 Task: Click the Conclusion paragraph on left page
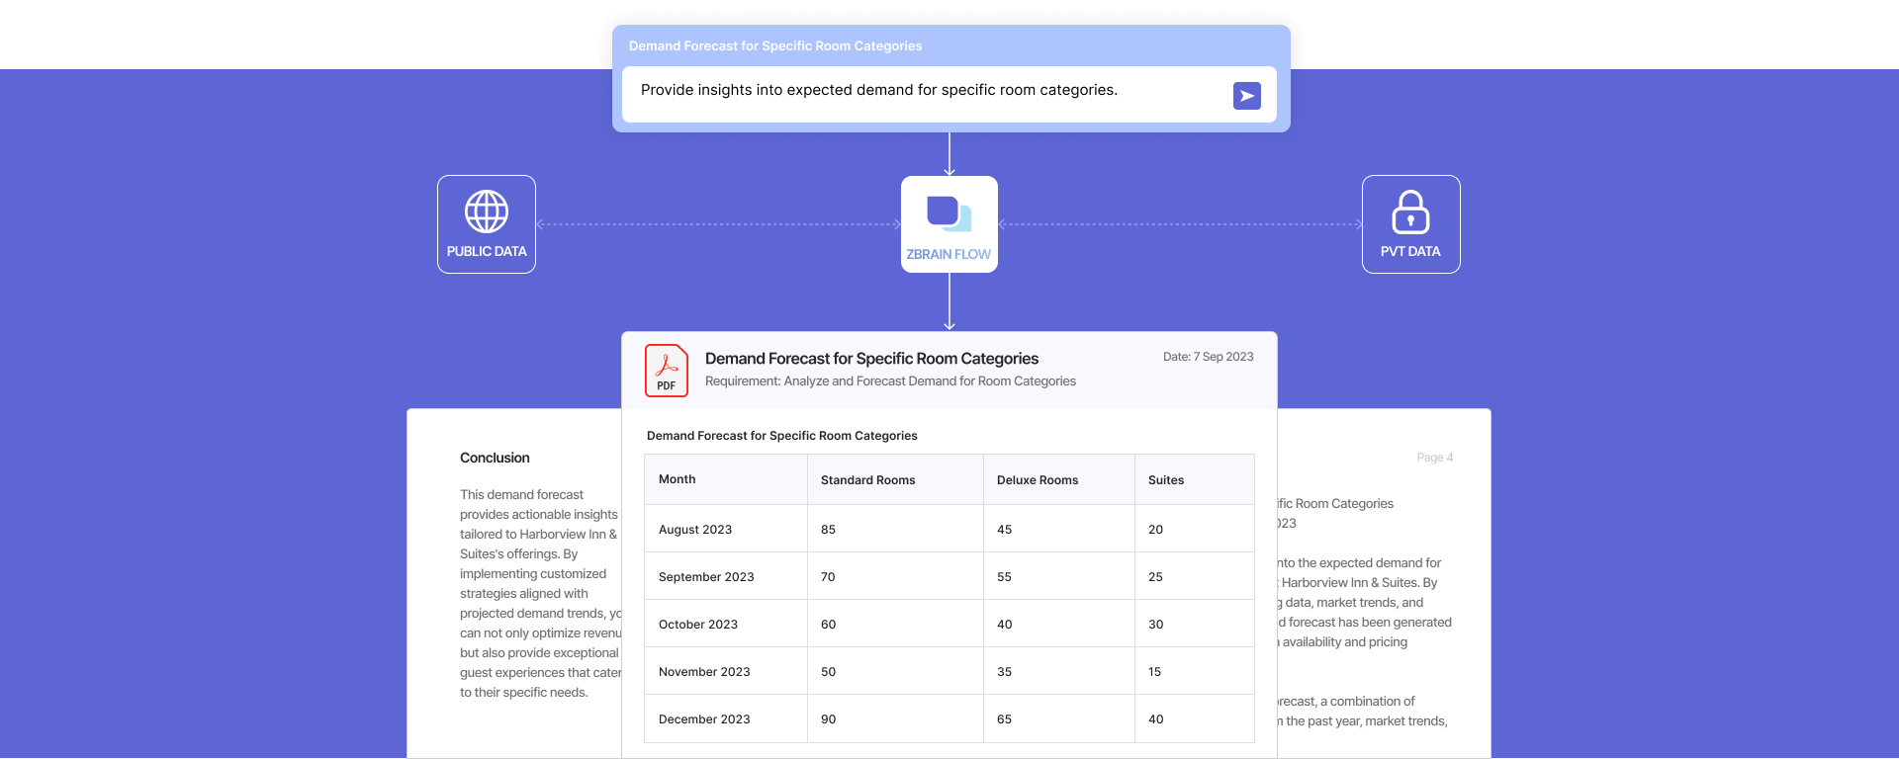(x=540, y=594)
